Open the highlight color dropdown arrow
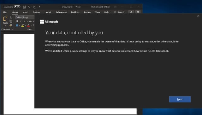 point(25,25)
